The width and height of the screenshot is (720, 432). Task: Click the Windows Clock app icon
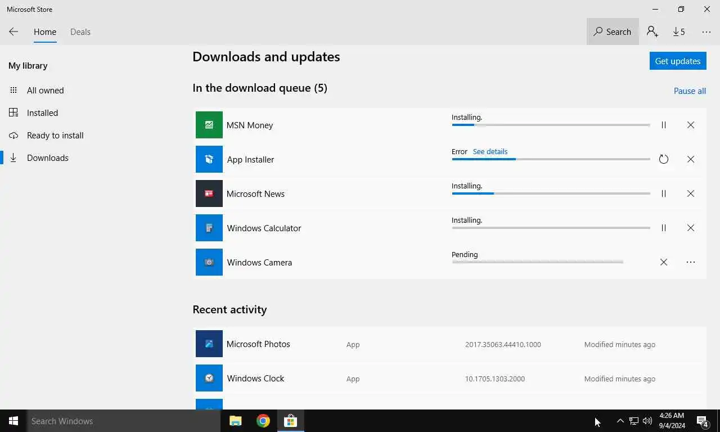(209, 378)
